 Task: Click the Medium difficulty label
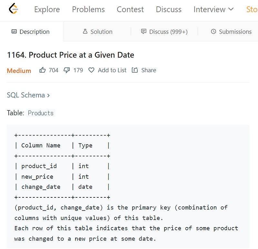19,70
